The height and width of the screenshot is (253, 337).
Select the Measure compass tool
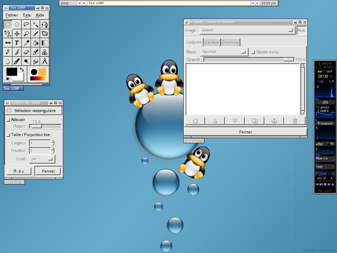tap(44, 61)
